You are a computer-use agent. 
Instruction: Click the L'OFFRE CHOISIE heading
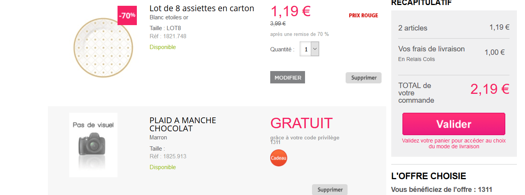(x=428, y=176)
